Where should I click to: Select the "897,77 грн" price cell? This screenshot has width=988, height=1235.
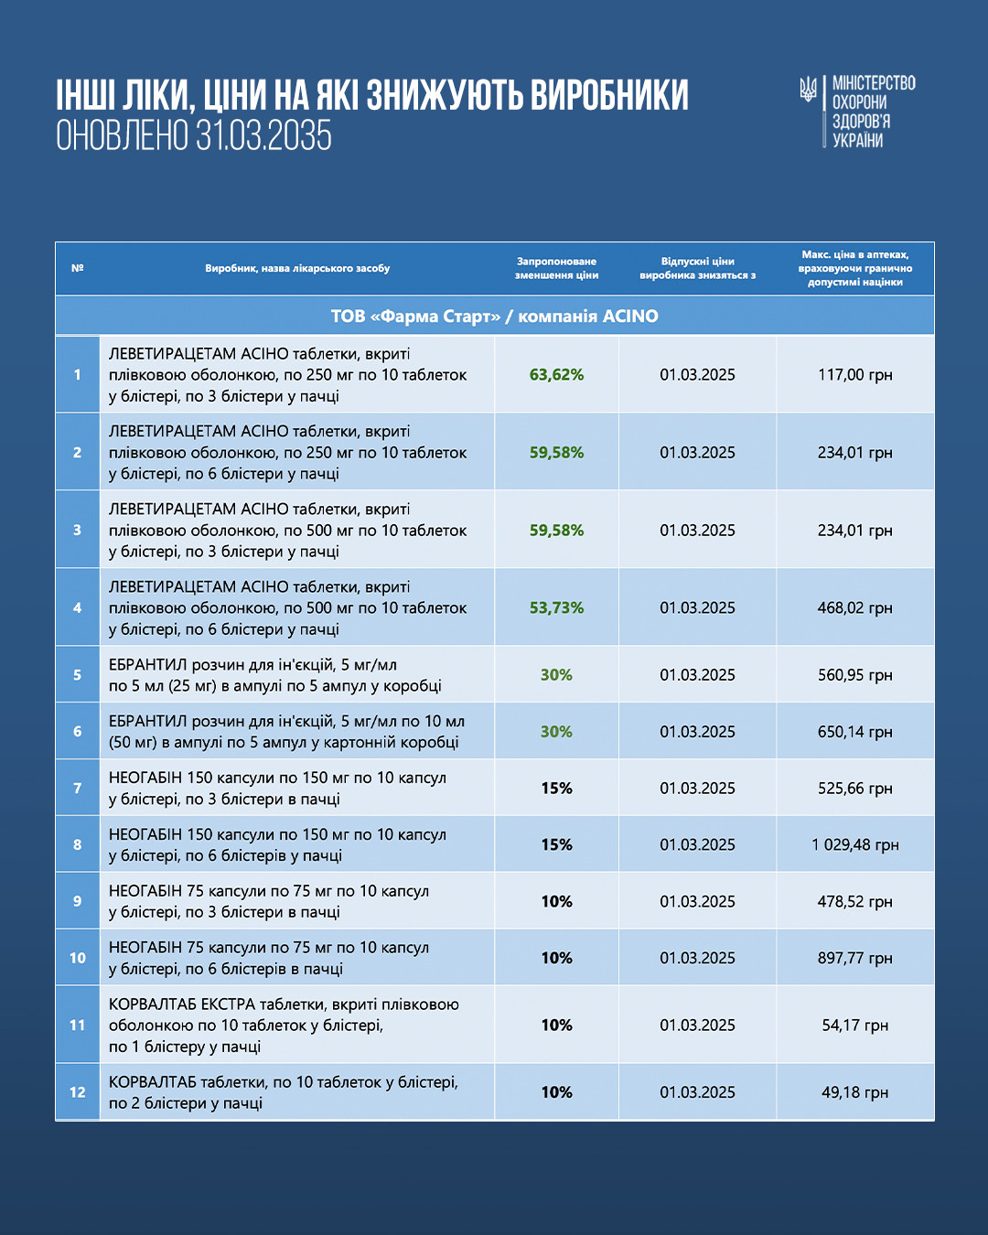(855, 958)
